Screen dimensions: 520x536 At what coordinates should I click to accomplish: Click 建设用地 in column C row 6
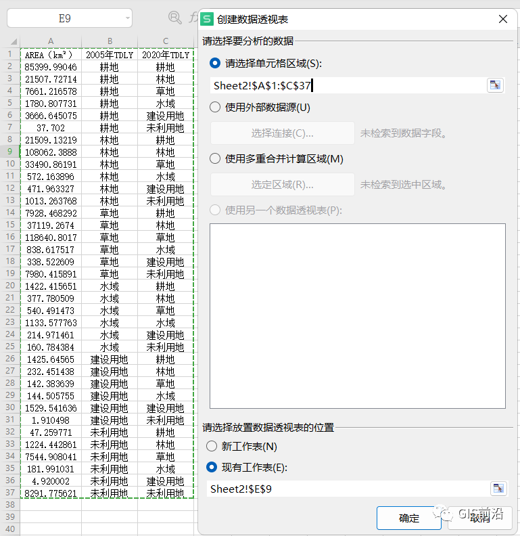tap(166, 116)
